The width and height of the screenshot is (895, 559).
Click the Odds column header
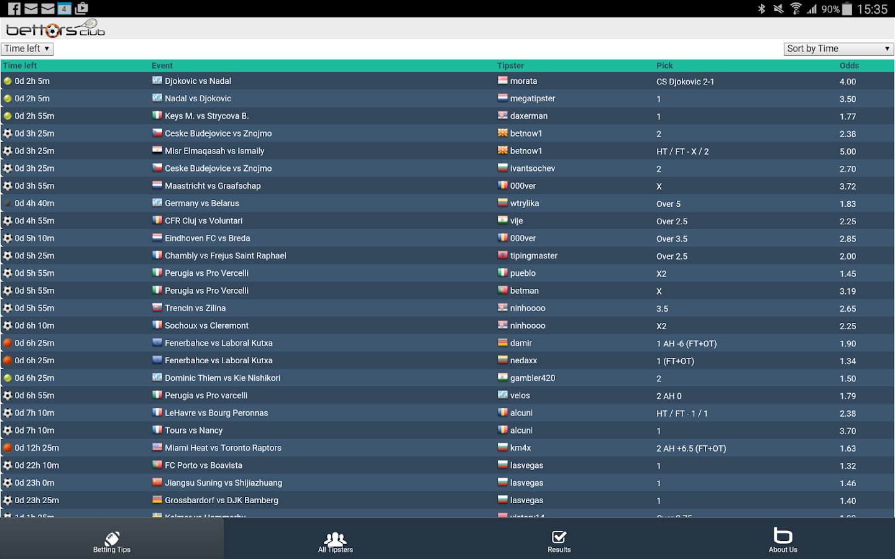(x=849, y=66)
